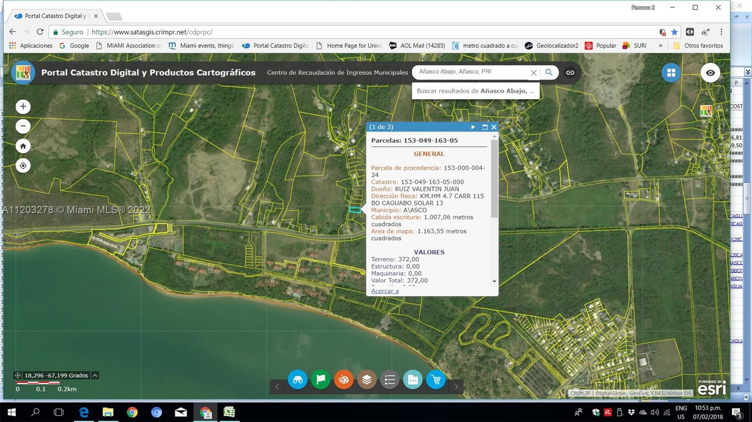Open the Popular bookmark

[600, 46]
